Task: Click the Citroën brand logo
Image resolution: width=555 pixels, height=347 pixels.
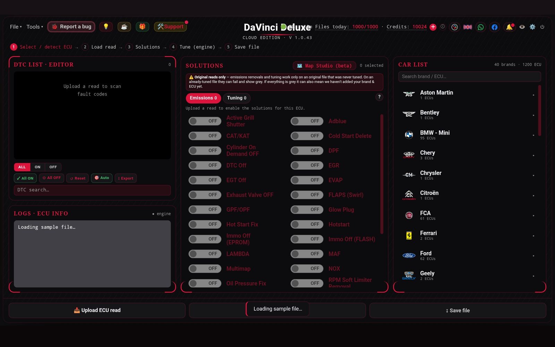Action: [x=409, y=195]
